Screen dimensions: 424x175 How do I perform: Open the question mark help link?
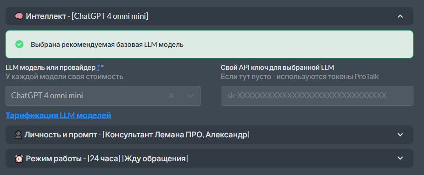coord(98,68)
